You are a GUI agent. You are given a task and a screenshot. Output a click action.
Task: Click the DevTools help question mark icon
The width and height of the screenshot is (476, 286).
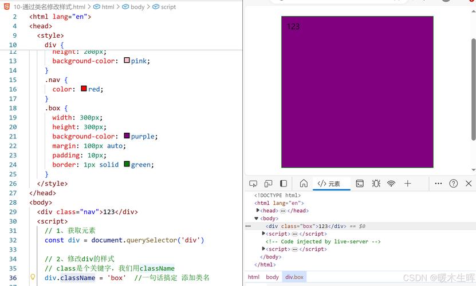tap(453, 184)
